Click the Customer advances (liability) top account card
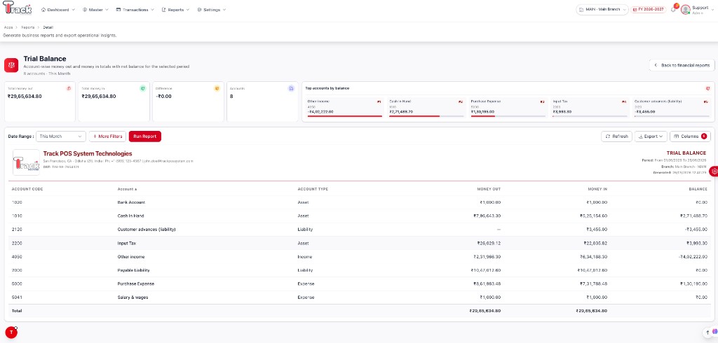This screenshot has height=343, width=718. 671,108
